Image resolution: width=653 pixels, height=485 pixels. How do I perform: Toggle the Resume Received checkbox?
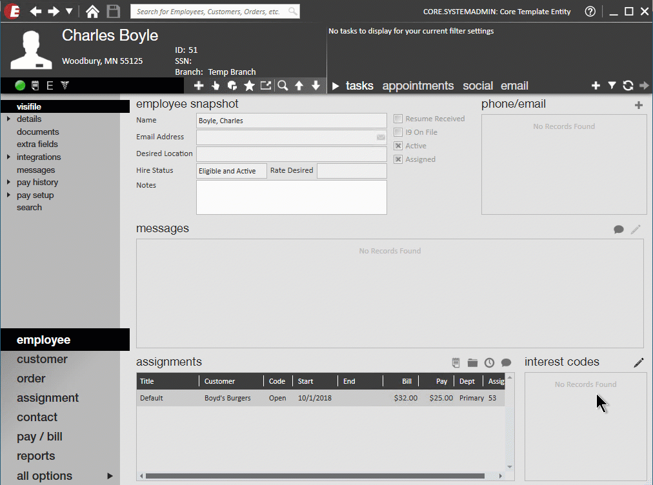pos(398,119)
